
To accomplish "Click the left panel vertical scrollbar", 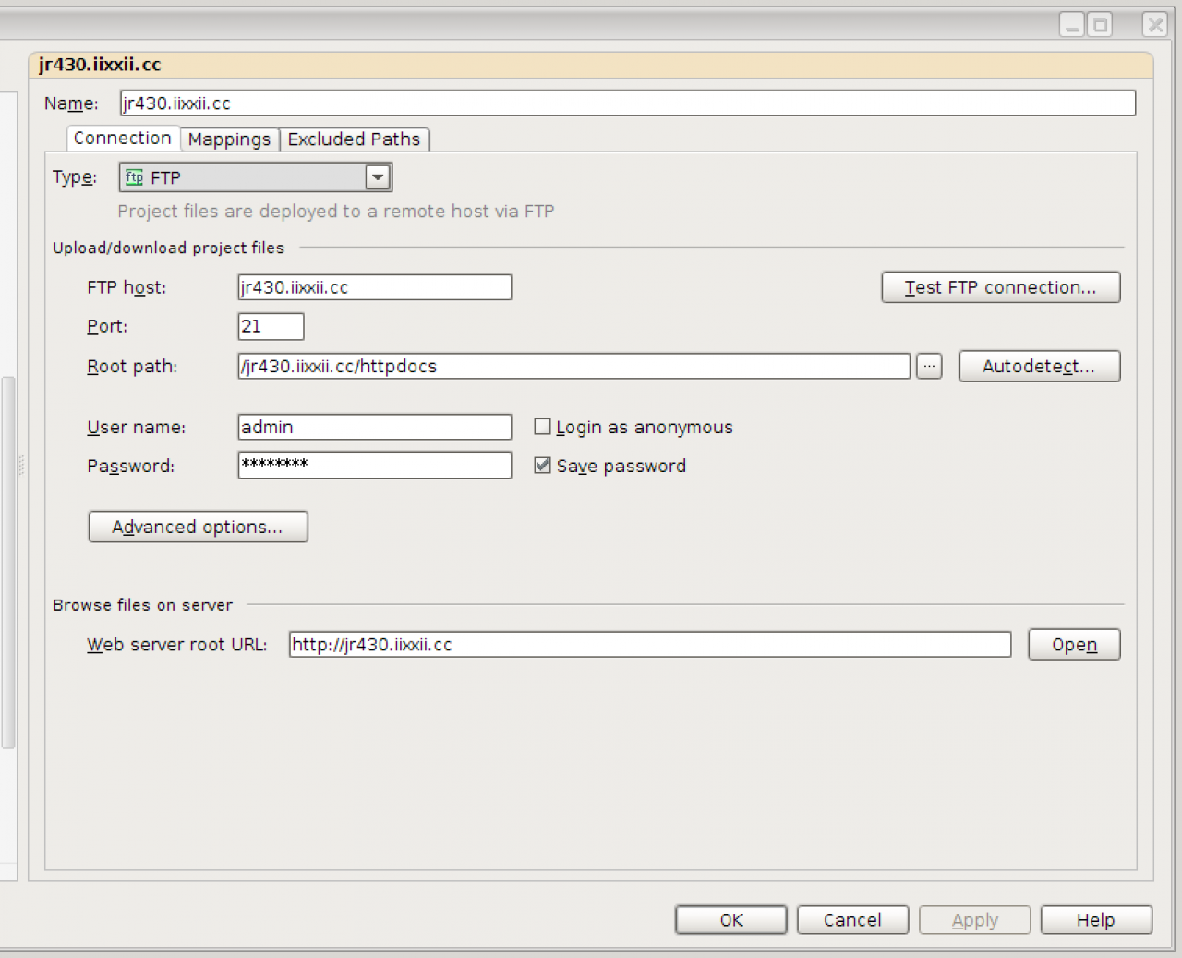I will point(8,562).
